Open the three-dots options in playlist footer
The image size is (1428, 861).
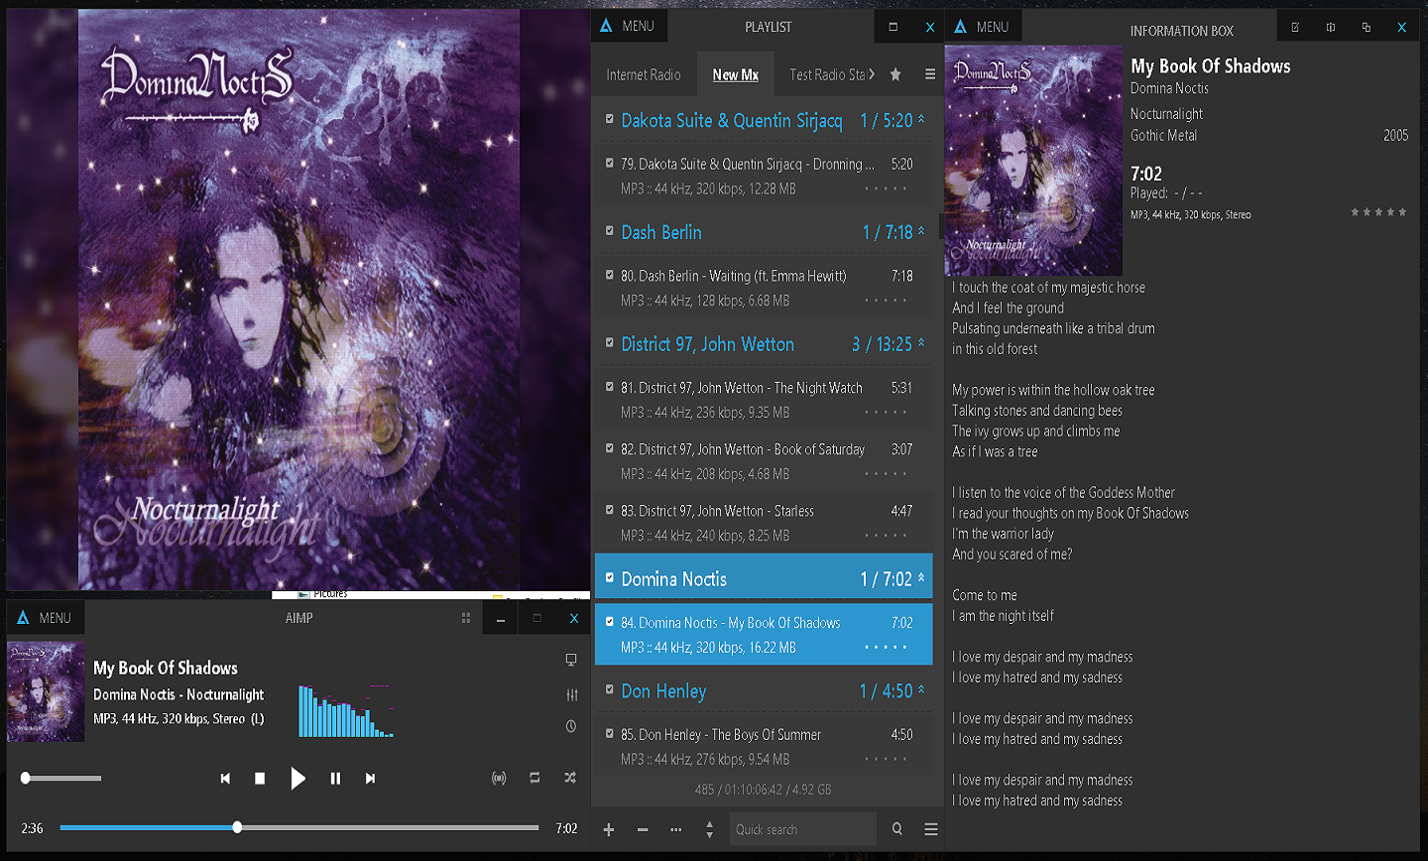tap(676, 829)
